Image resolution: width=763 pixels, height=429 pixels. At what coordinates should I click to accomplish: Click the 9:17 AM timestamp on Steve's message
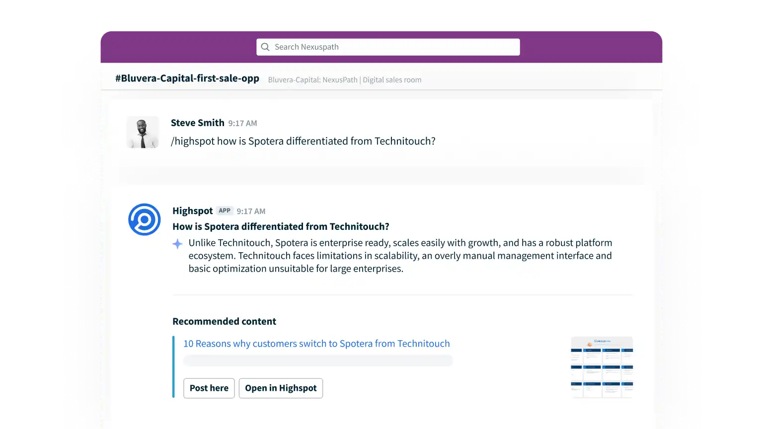[x=242, y=124]
